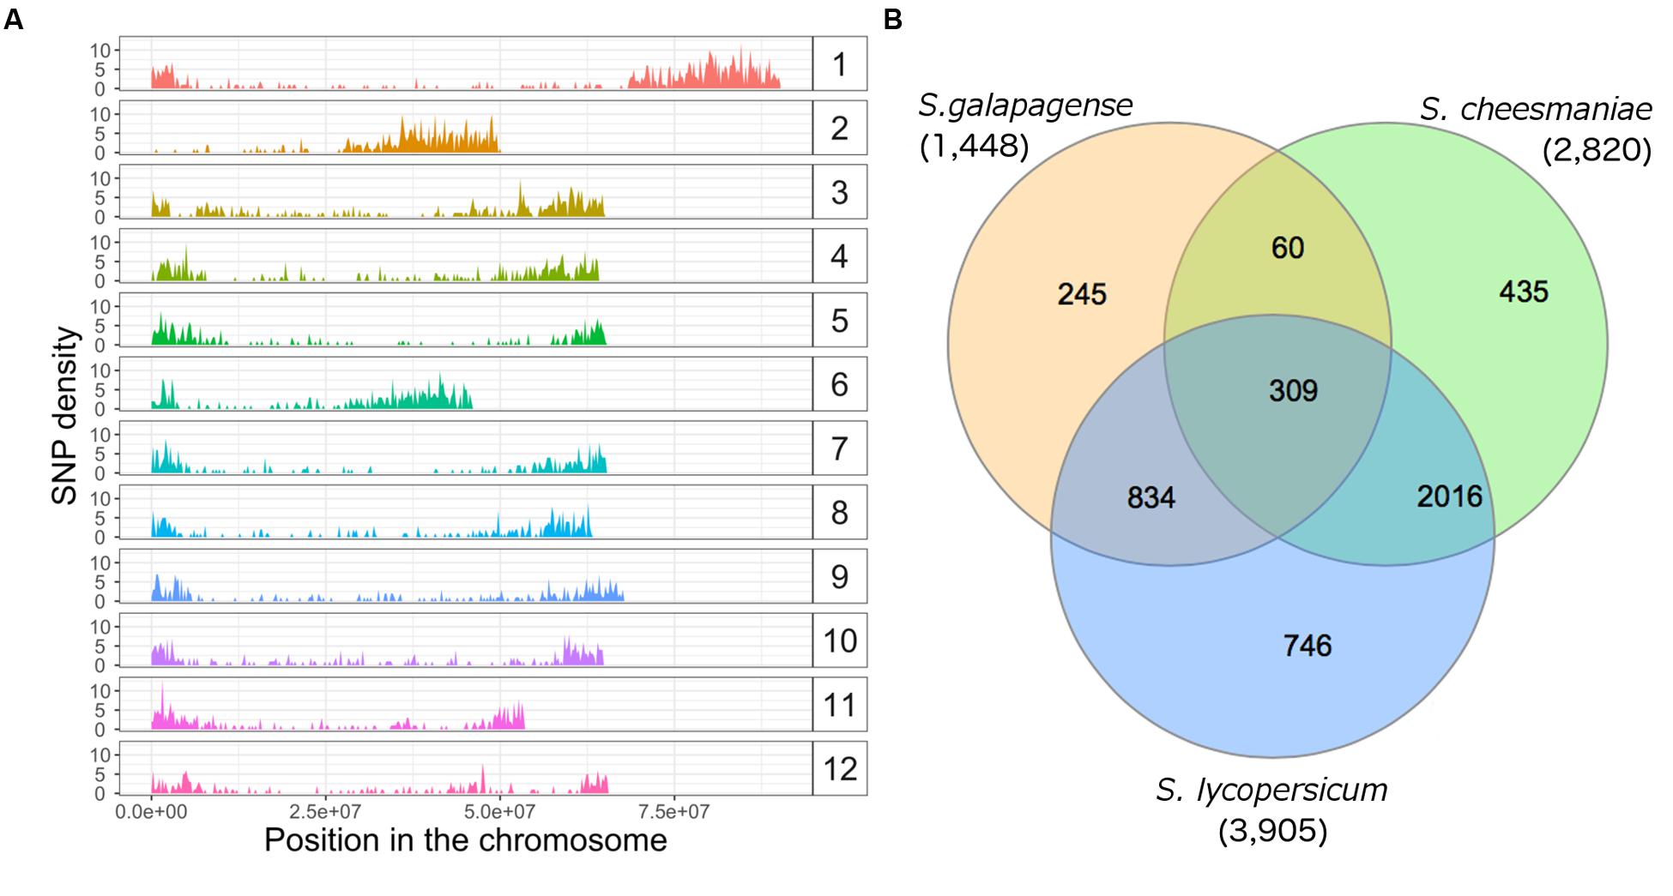
Task: Select chromosome strip label '8'
Action: point(839,512)
